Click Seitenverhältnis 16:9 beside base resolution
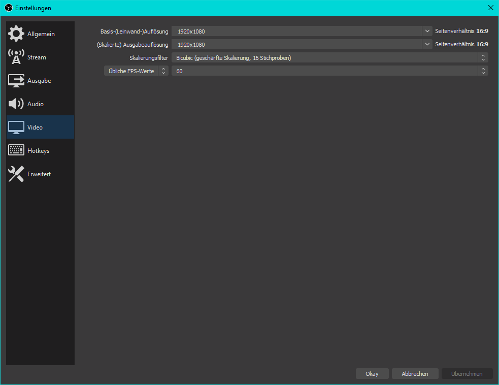The height and width of the screenshot is (385, 499). (461, 31)
